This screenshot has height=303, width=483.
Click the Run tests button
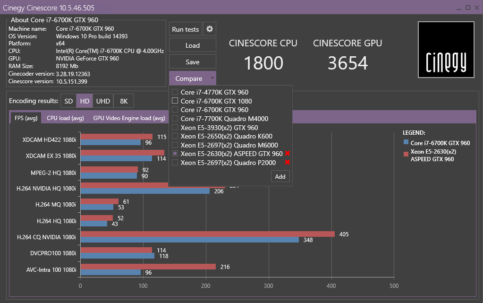click(186, 29)
